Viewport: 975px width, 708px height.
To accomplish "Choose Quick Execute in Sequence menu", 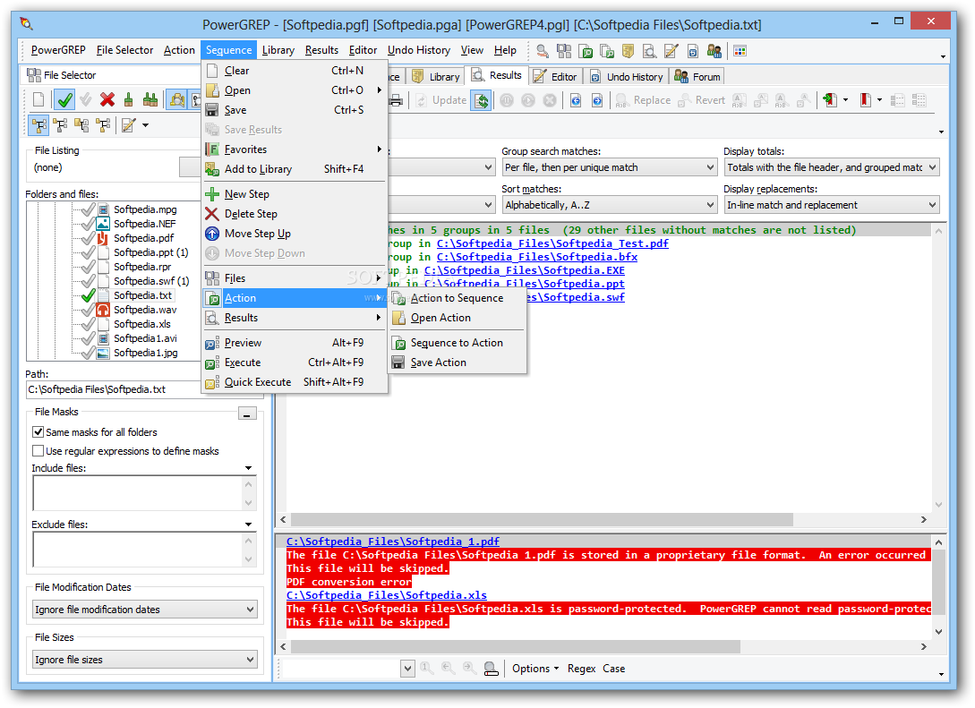I will [295, 382].
